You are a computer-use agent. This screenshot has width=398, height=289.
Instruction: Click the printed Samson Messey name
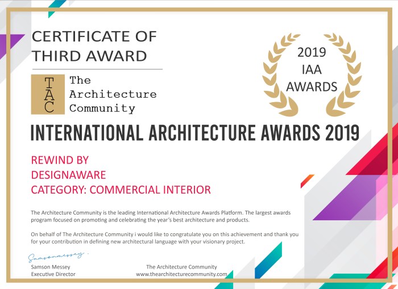click(49, 267)
